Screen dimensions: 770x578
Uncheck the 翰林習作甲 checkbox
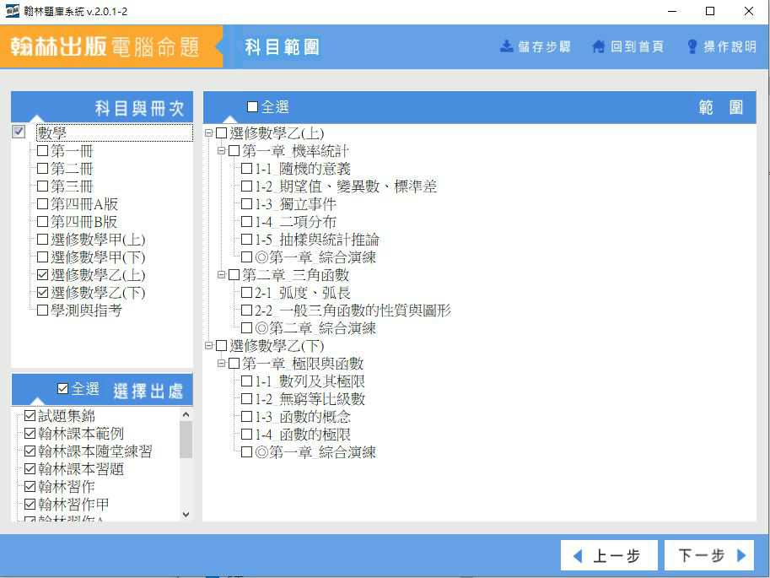(x=30, y=505)
